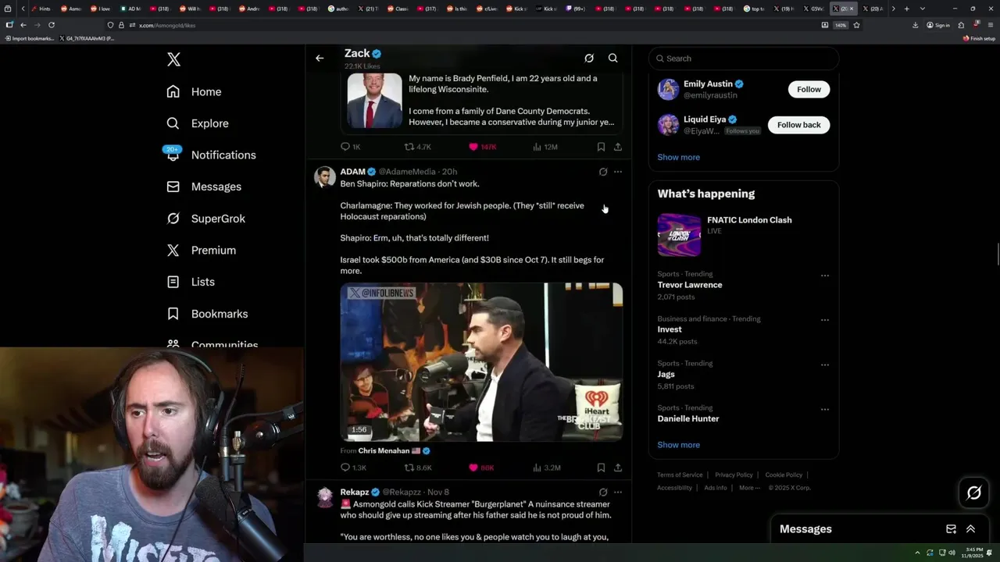
Task: Expand the browser tab list dropdown
Action: [923, 9]
